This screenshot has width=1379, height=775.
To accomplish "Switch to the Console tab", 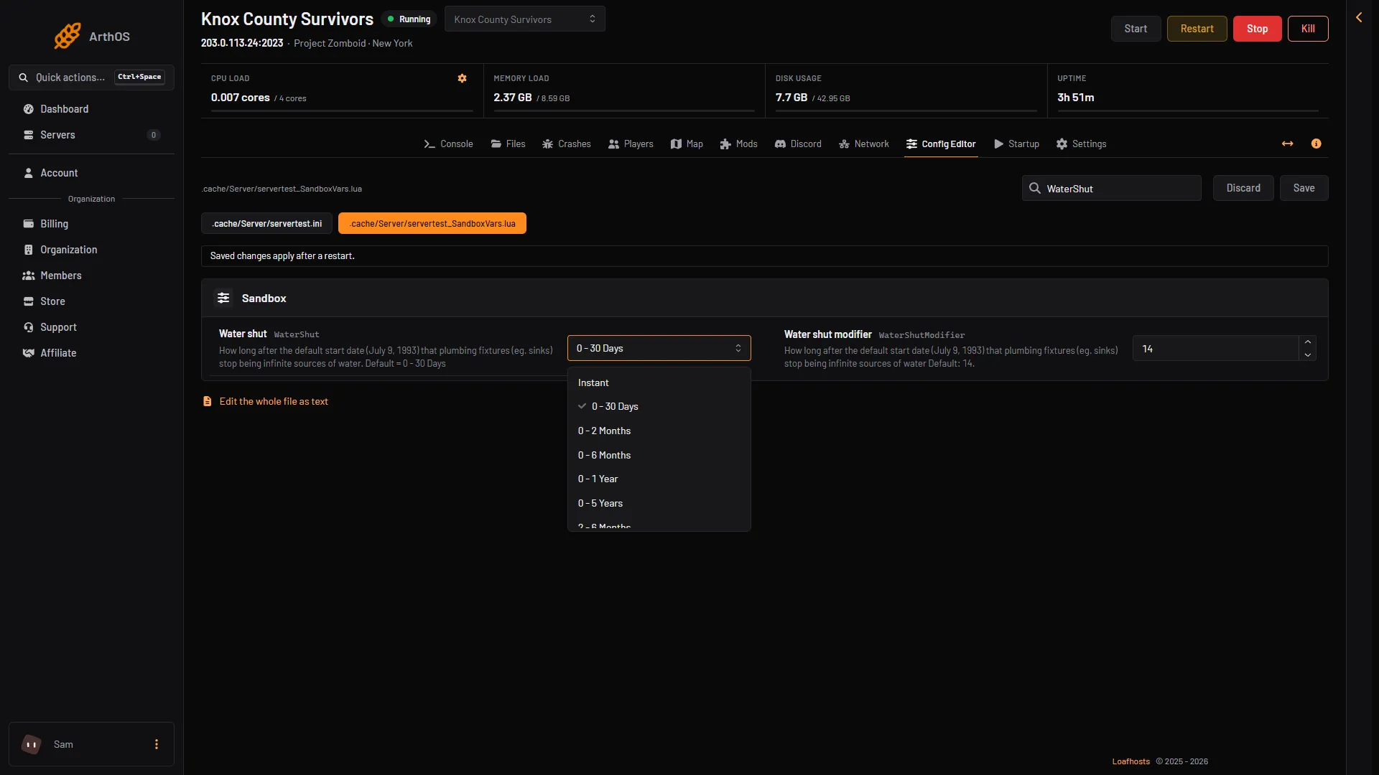I will click(x=448, y=144).
